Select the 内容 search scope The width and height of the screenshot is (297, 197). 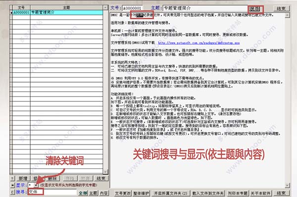click(x=104, y=193)
